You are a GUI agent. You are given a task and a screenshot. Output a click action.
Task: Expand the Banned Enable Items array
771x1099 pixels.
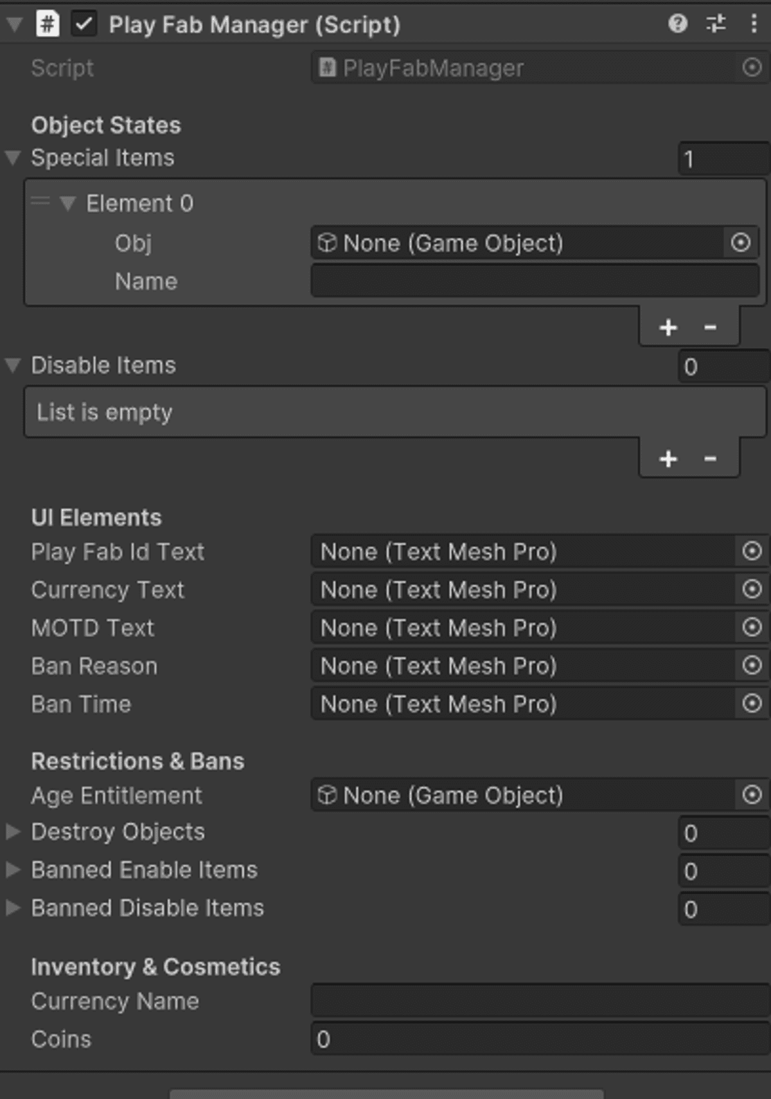pos(13,870)
